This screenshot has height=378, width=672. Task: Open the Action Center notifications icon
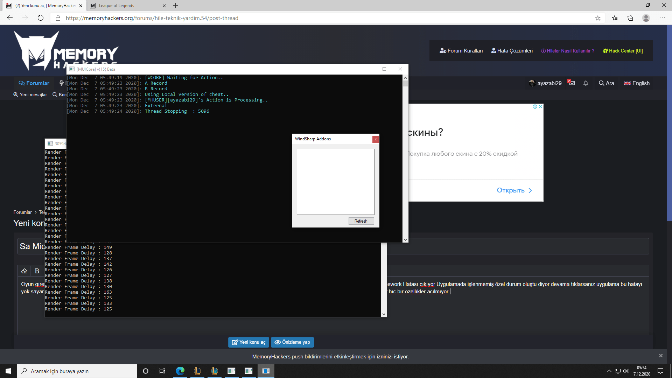pos(660,371)
